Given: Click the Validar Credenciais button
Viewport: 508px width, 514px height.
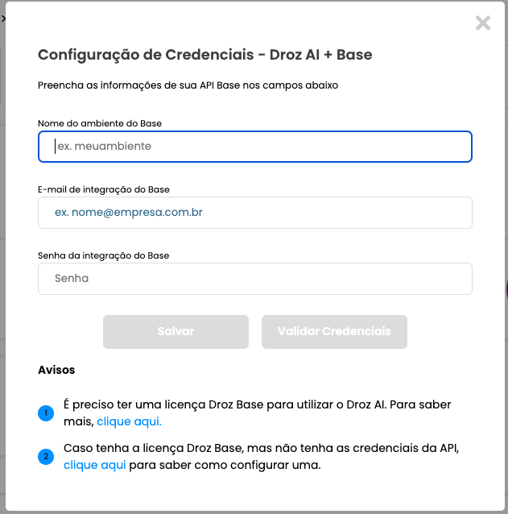Looking at the screenshot, I should (x=334, y=332).
